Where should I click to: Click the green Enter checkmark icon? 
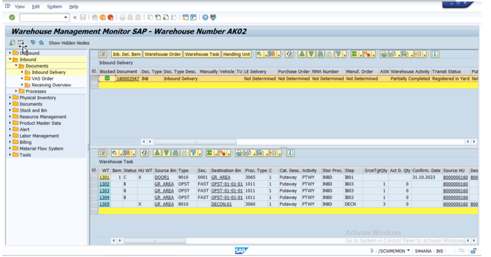[12, 17]
